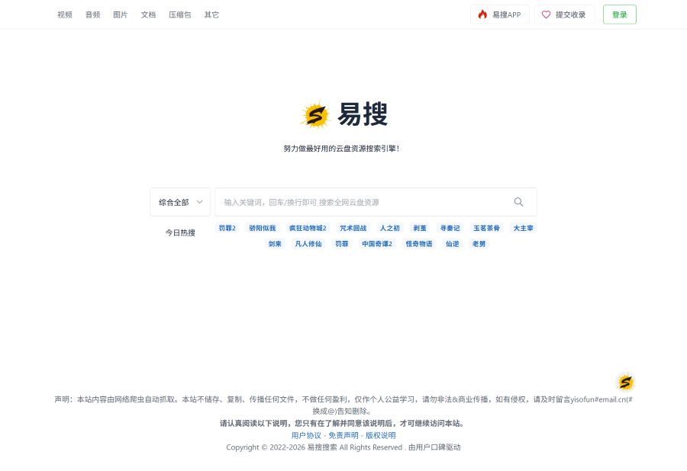Open the 图片 category
Viewport: 687px width, 471px height.
point(120,14)
